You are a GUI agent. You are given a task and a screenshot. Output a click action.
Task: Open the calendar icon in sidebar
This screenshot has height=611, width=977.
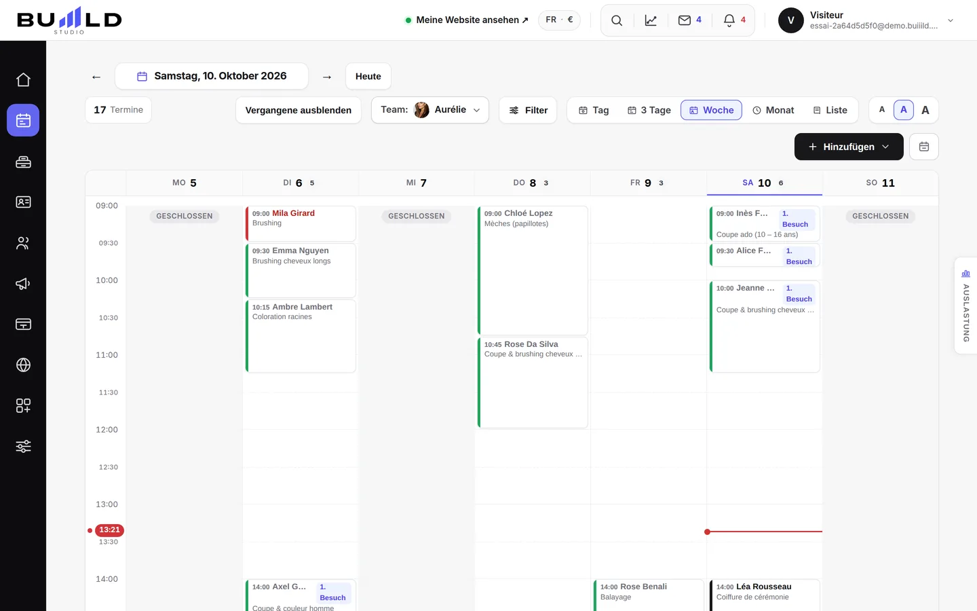tap(23, 120)
